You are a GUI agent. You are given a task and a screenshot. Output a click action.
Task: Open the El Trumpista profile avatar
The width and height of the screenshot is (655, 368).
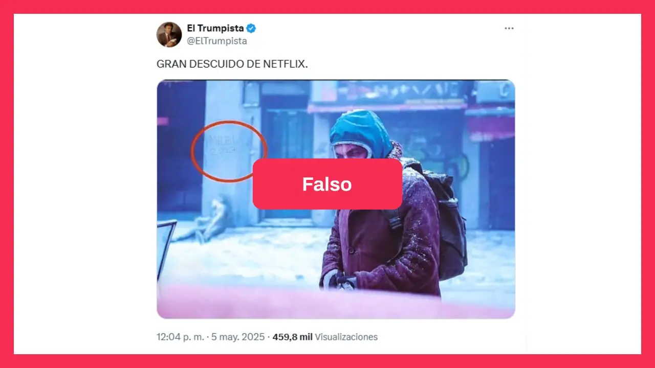pos(169,34)
